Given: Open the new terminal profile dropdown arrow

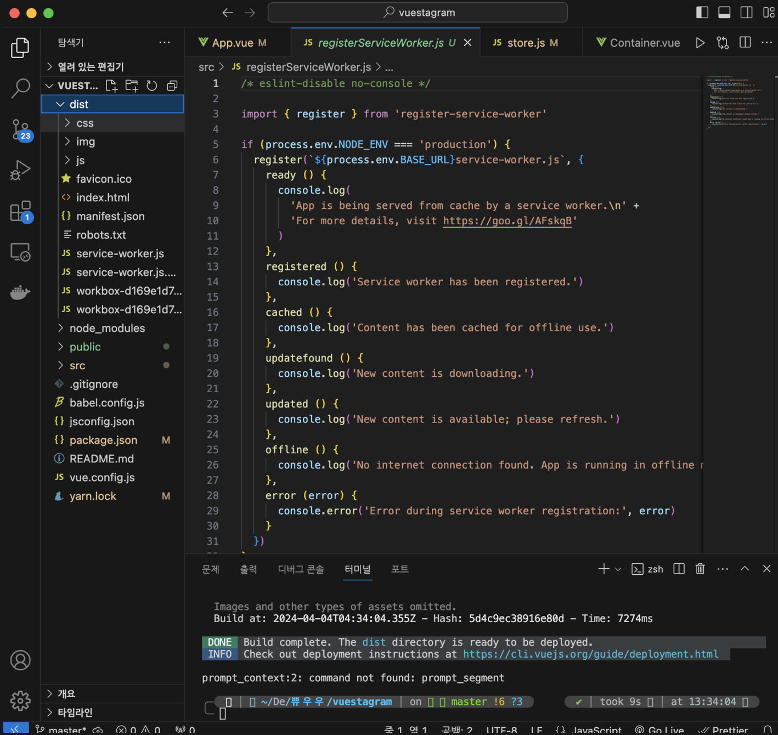Looking at the screenshot, I should coord(618,569).
